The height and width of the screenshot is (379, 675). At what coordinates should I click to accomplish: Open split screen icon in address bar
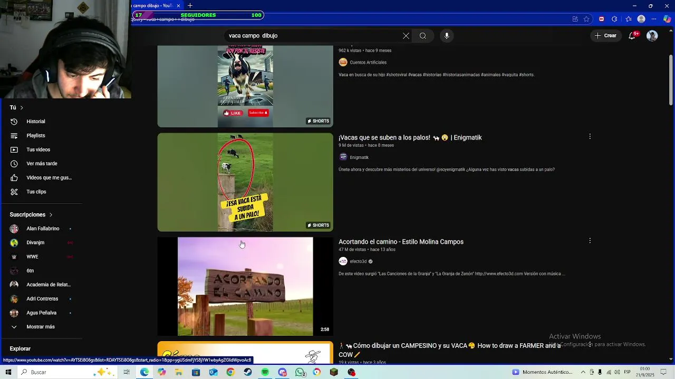pos(575,19)
